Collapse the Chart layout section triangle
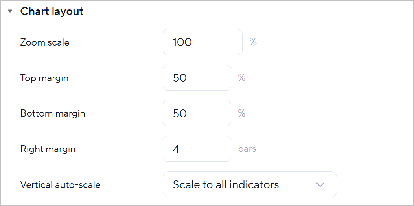Screen dimensions: 414x206 click(10, 11)
